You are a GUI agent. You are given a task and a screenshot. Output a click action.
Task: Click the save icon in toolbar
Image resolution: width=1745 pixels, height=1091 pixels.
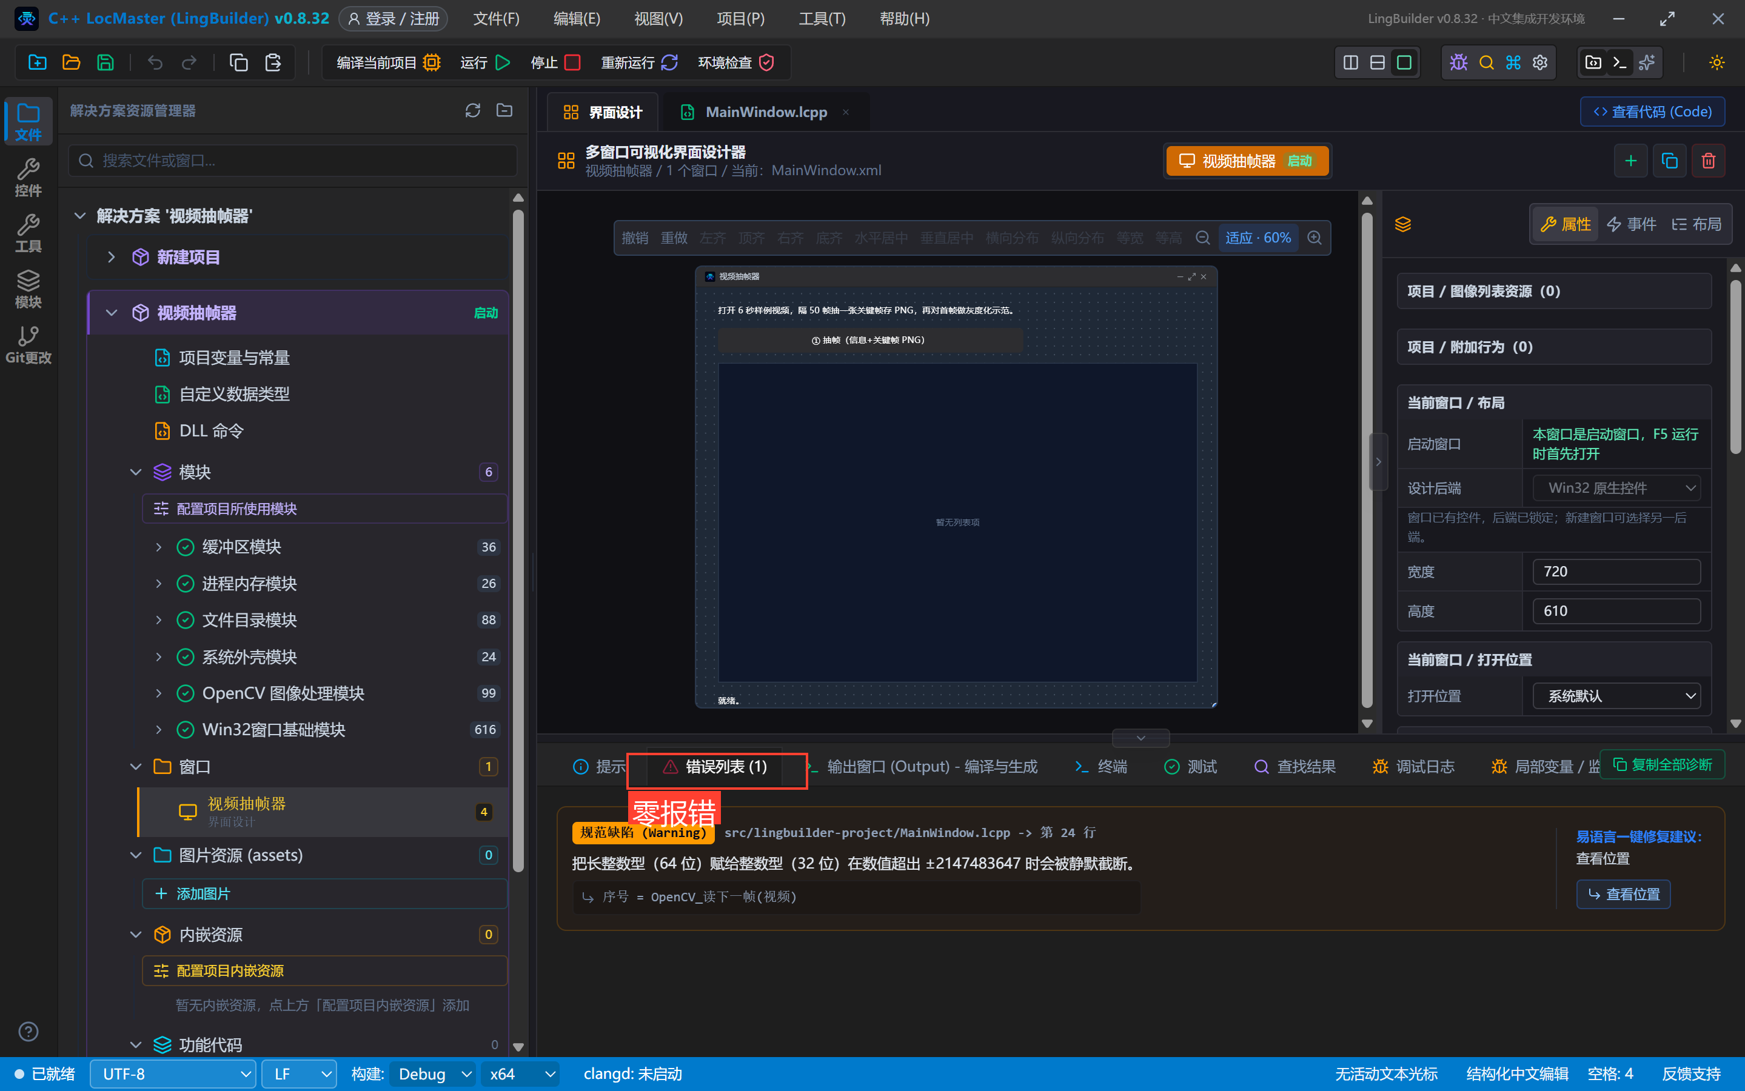pyautogui.click(x=106, y=63)
